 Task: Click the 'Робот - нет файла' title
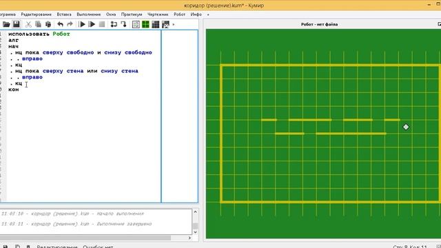click(x=319, y=25)
